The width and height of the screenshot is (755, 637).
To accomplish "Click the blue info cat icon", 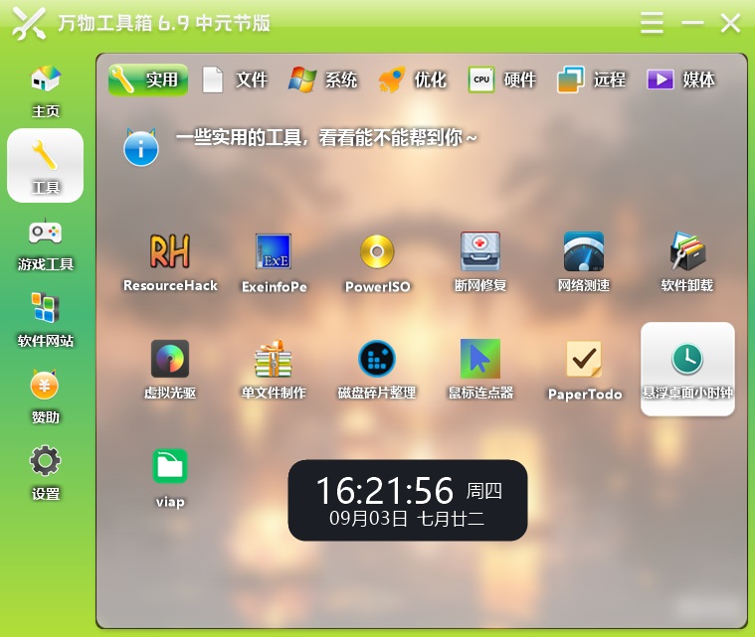I will [x=140, y=147].
